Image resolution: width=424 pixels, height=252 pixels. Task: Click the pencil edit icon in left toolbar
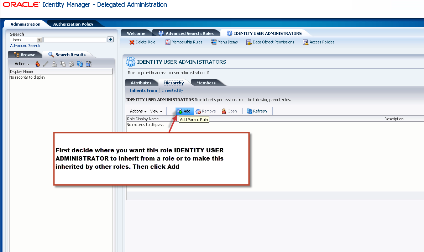[46, 64]
